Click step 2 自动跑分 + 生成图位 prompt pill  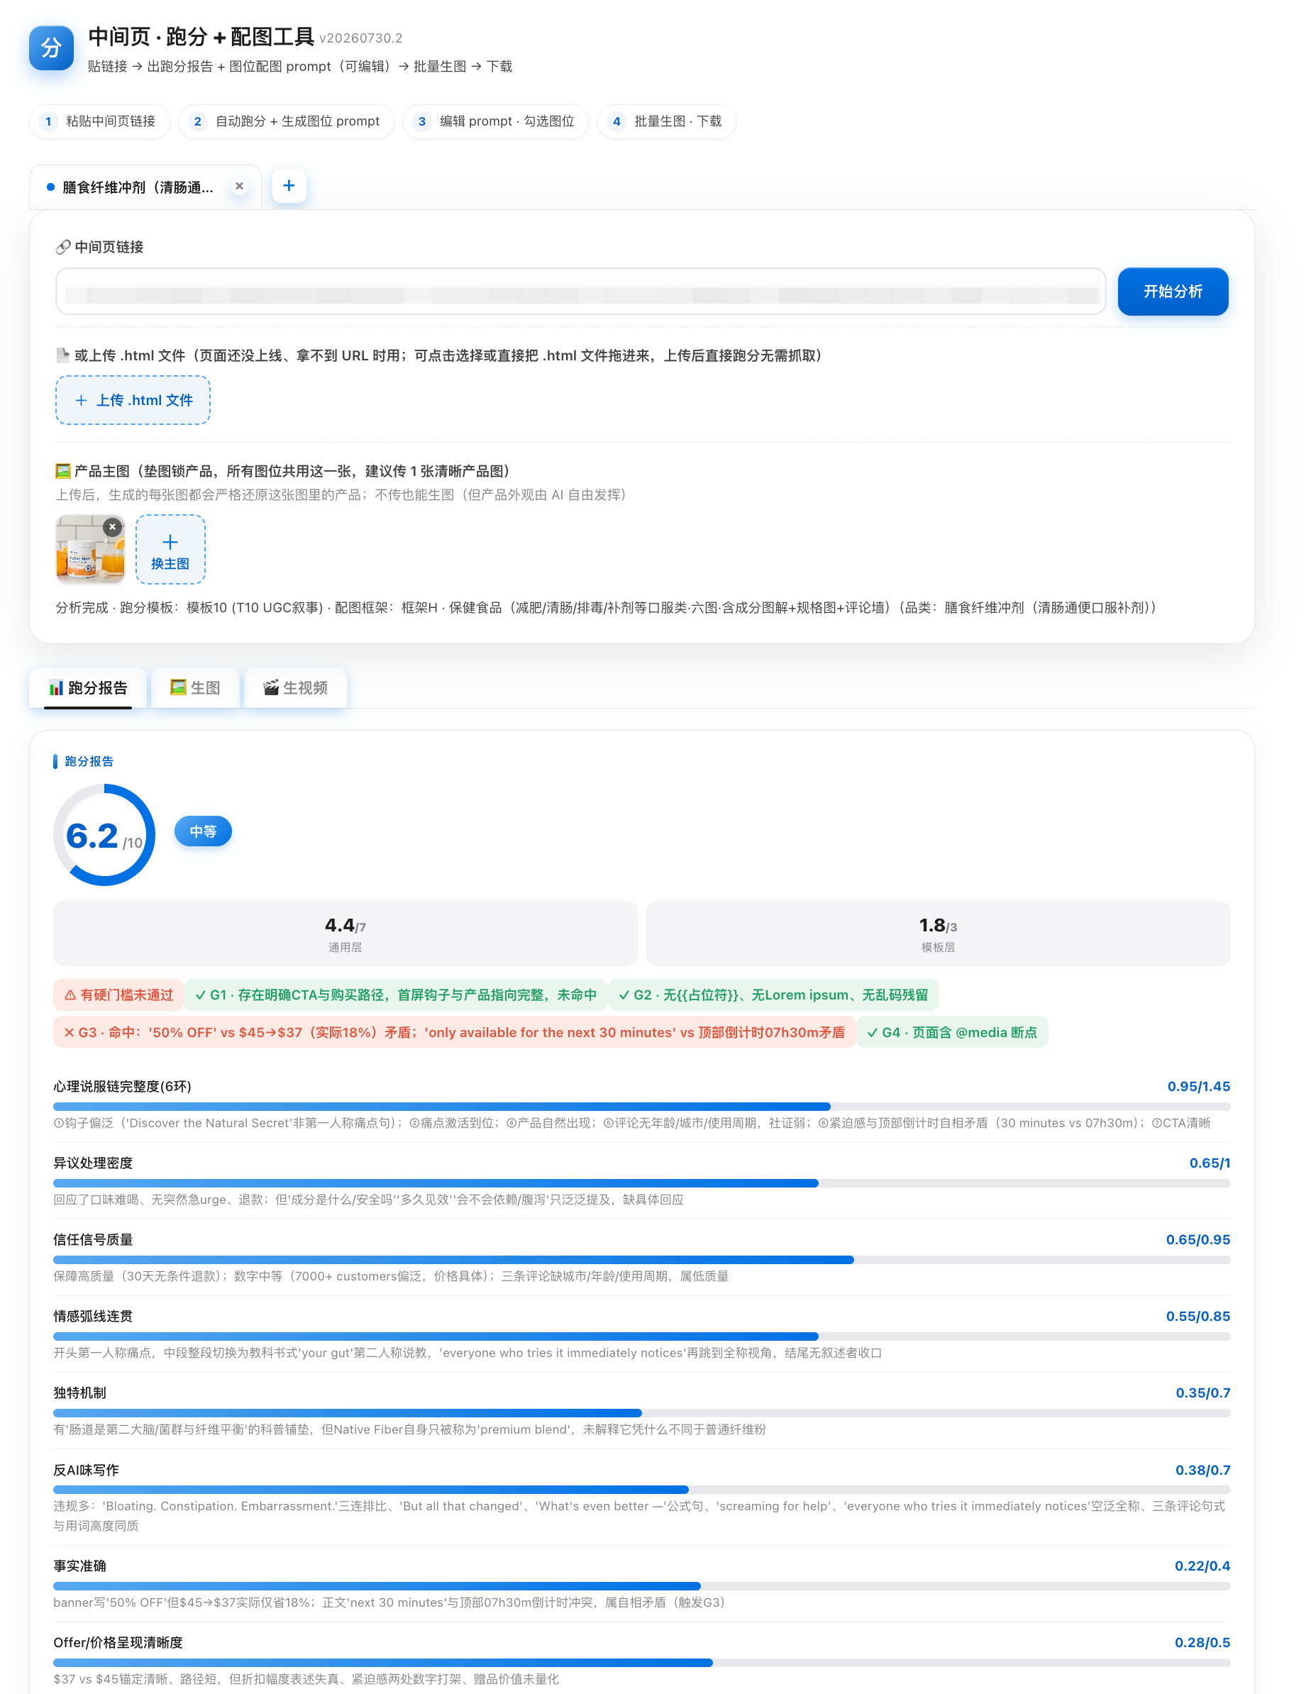[287, 122]
